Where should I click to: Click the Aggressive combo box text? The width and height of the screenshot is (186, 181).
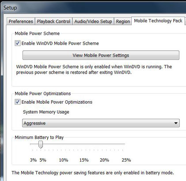click(x=34, y=123)
